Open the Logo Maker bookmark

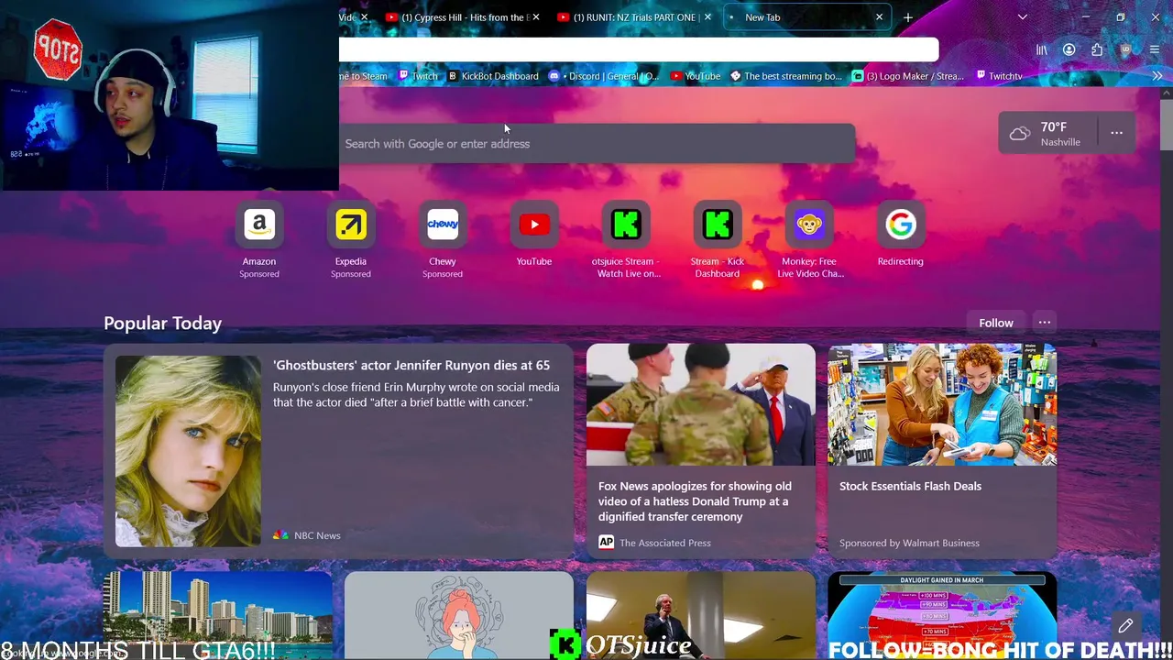(908, 76)
